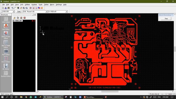Toggle the grid display toolbar icon

[34, 8]
